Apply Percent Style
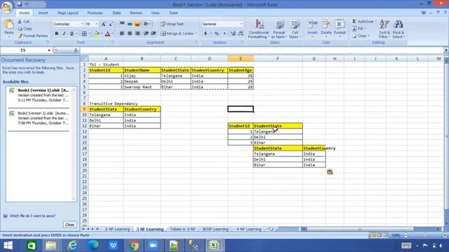Viewport: 449px width, 252px height. click(217, 34)
